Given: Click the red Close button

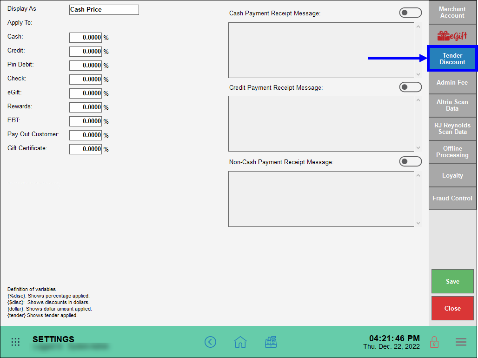Looking at the screenshot, I should click(452, 308).
